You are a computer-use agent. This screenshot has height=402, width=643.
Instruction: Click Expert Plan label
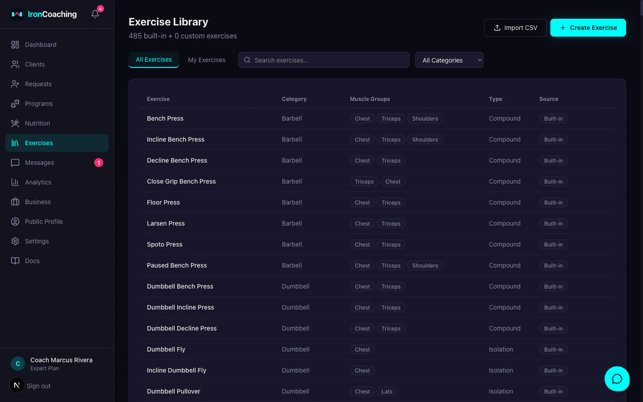[x=45, y=368]
